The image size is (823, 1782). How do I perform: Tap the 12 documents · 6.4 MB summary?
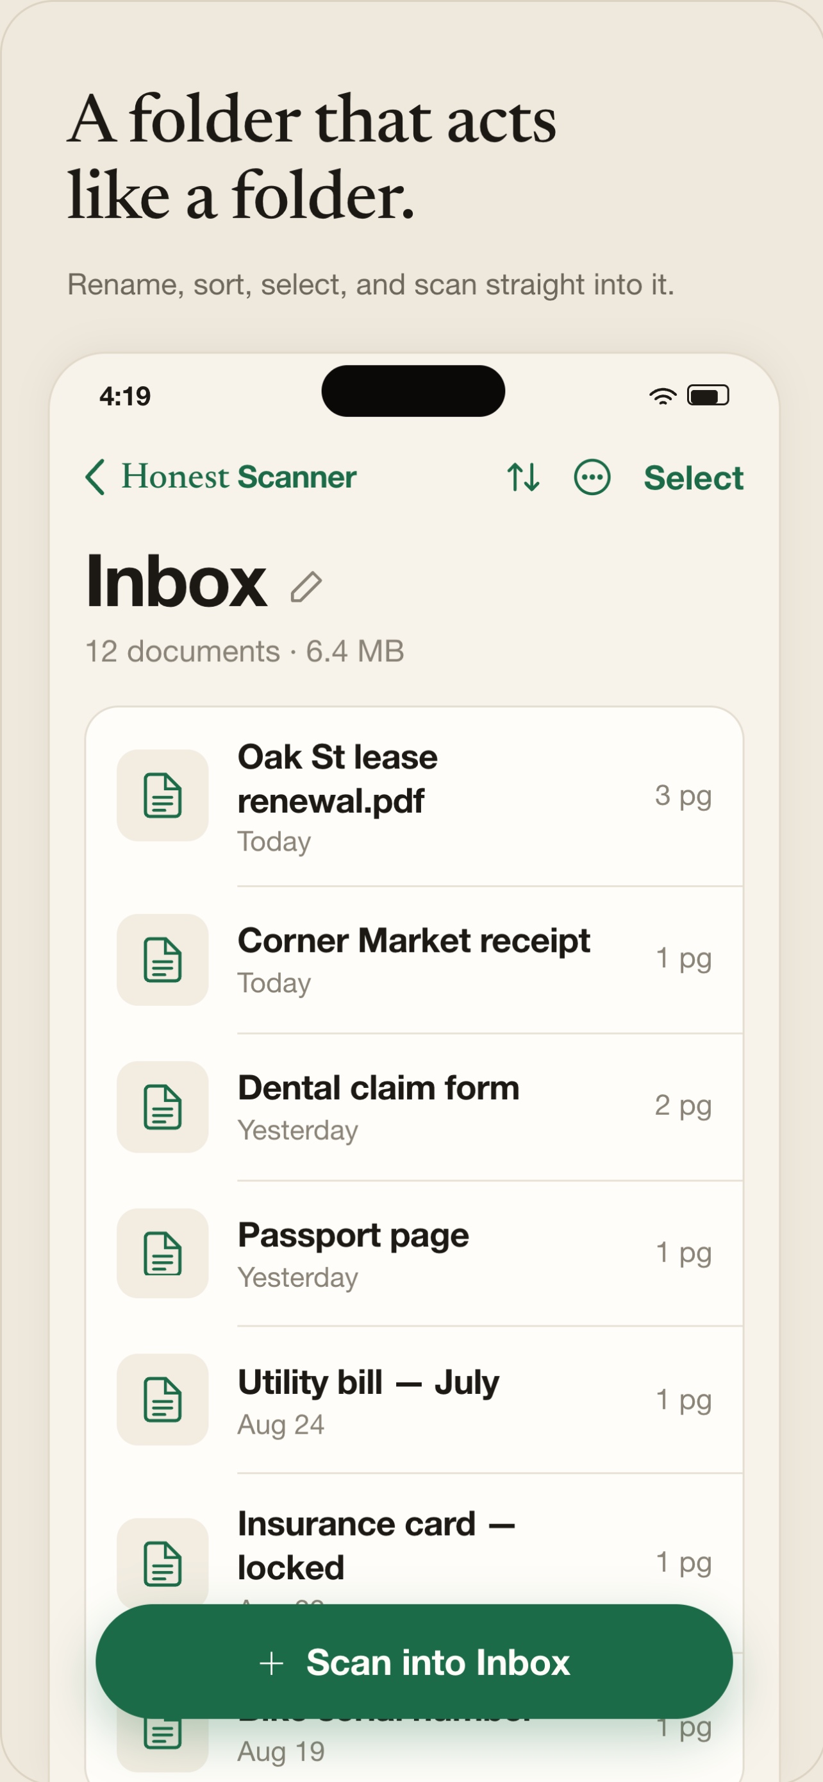(245, 651)
